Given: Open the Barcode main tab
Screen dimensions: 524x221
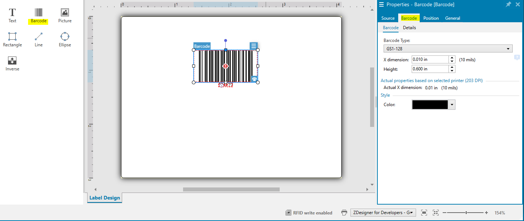Looking at the screenshot, I should pos(409,18).
